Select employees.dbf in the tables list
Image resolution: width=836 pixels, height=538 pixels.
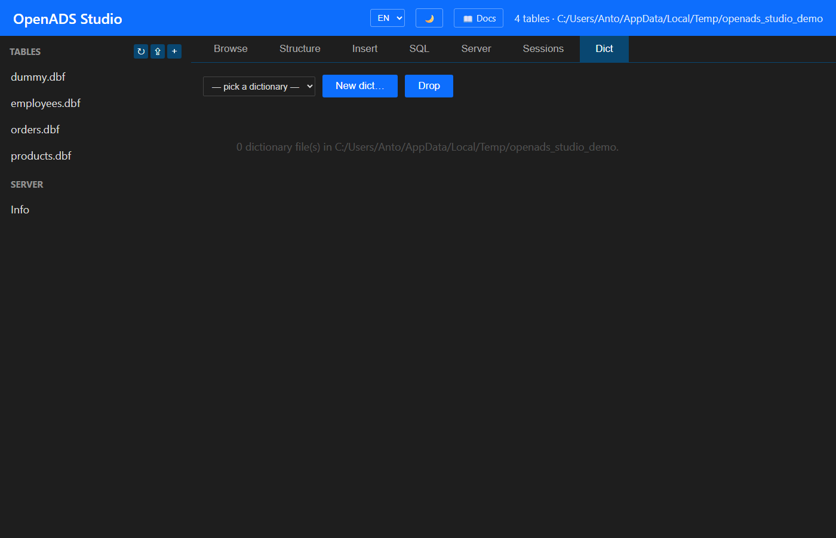96,103
